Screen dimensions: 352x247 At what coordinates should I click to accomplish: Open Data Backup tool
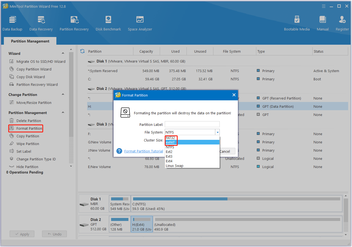(x=12, y=23)
